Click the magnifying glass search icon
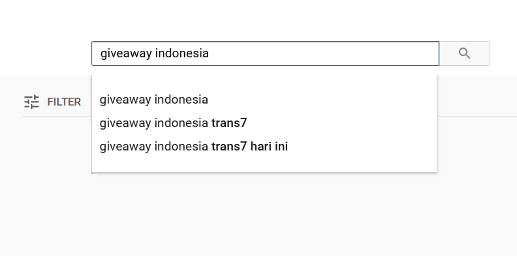 tap(464, 53)
